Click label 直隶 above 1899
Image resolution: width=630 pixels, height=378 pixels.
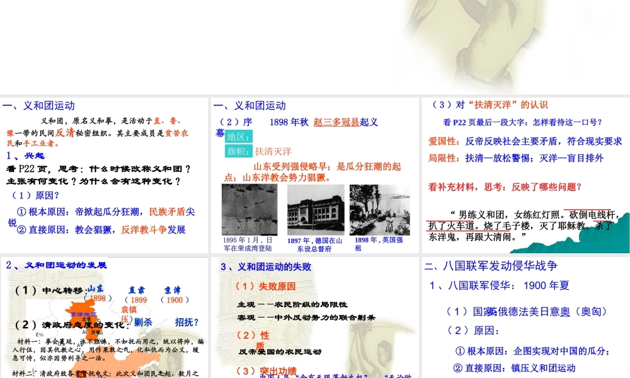tap(137, 290)
